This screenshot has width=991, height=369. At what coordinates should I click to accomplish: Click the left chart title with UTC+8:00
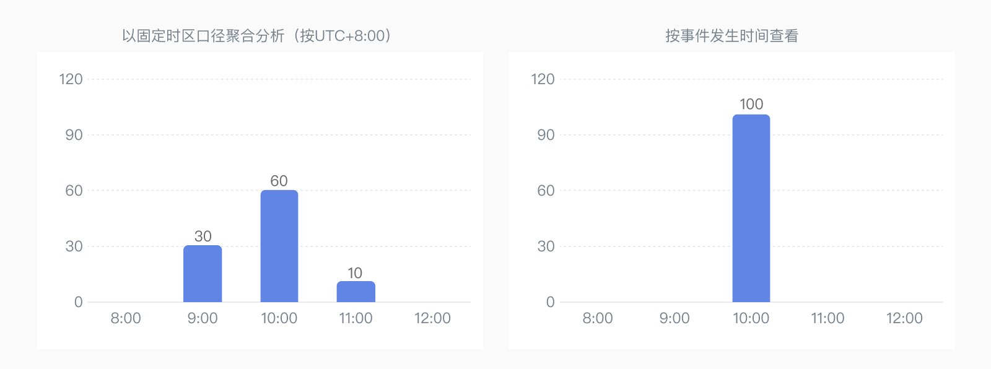pos(257,36)
